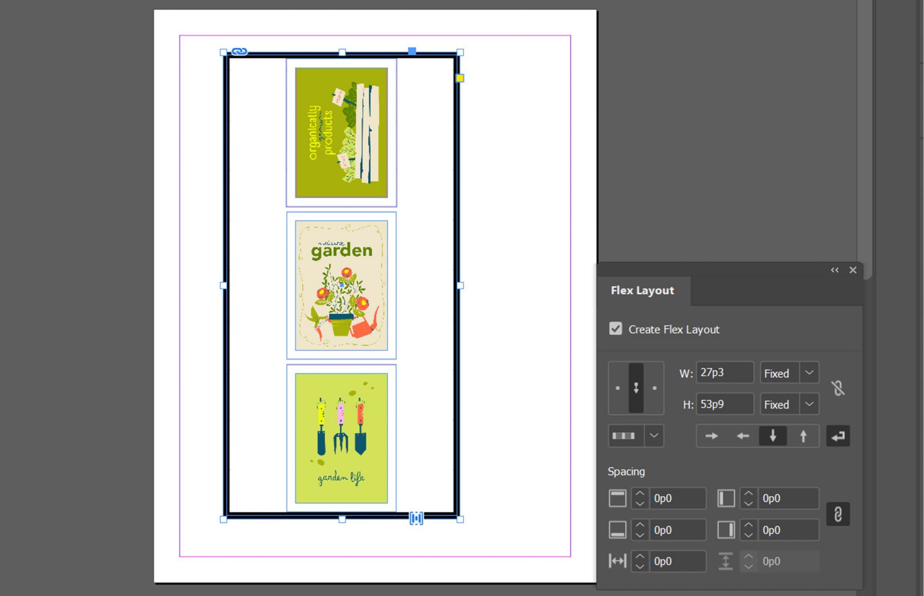The width and height of the screenshot is (924, 596).
Task: Select the leftward flex direction arrow
Action: coord(742,436)
